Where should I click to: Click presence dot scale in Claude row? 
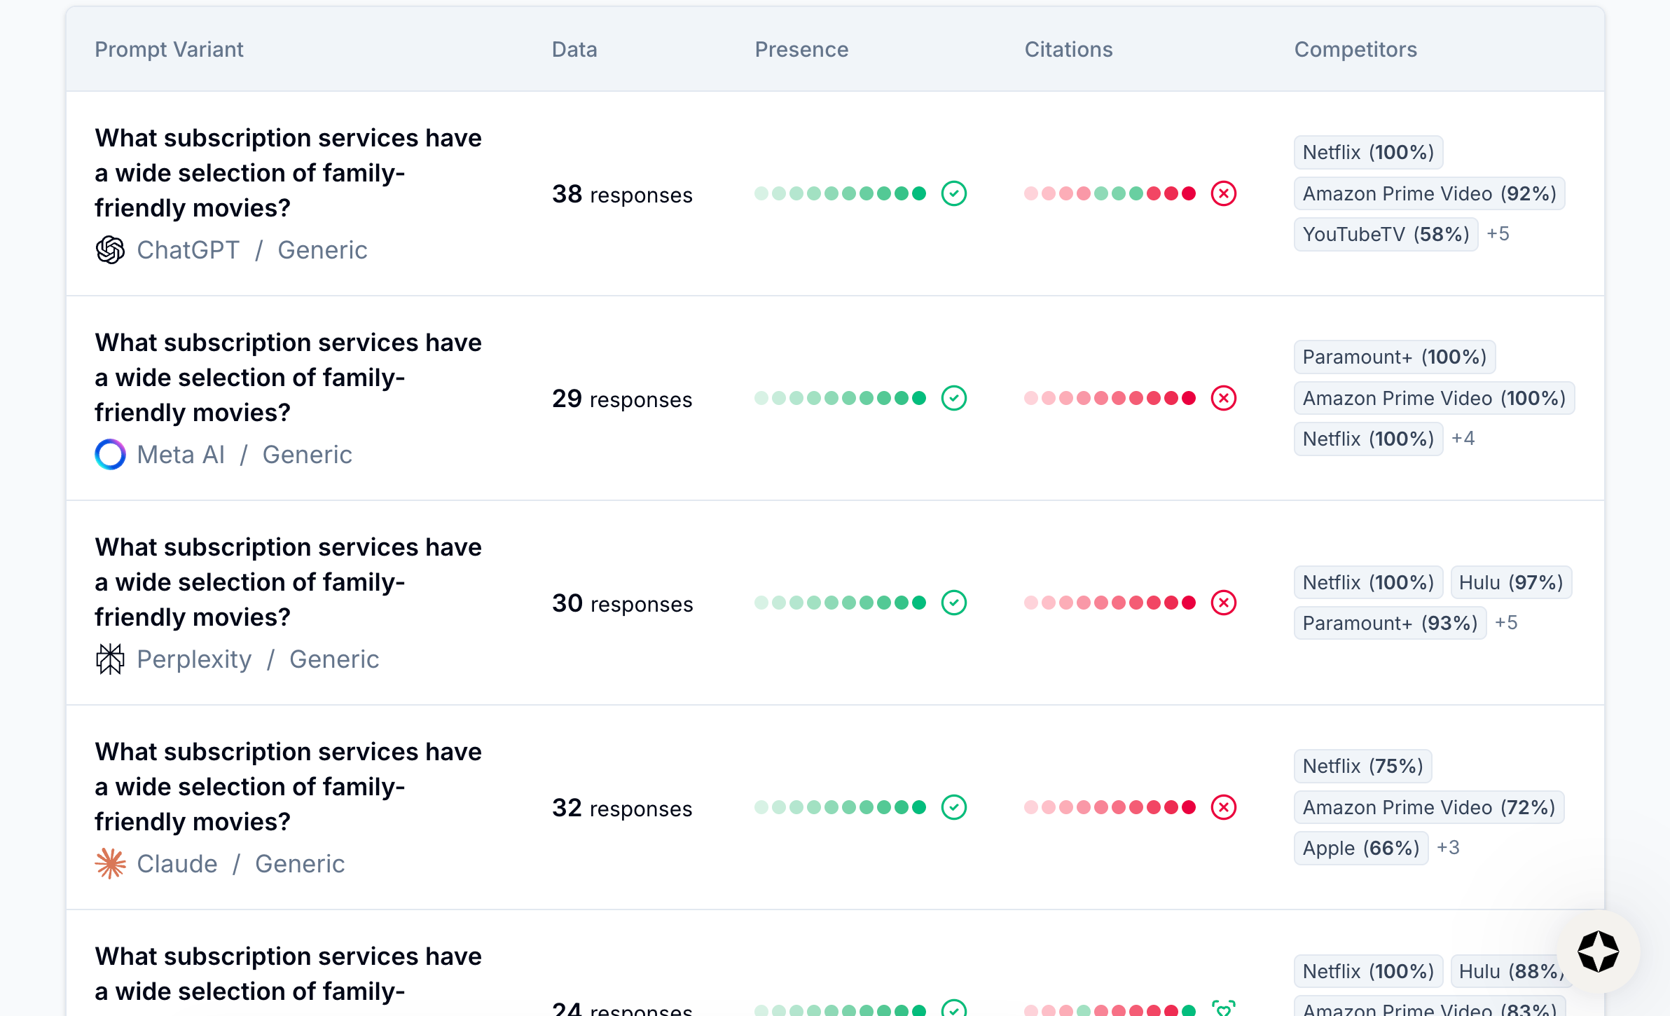coord(840,807)
